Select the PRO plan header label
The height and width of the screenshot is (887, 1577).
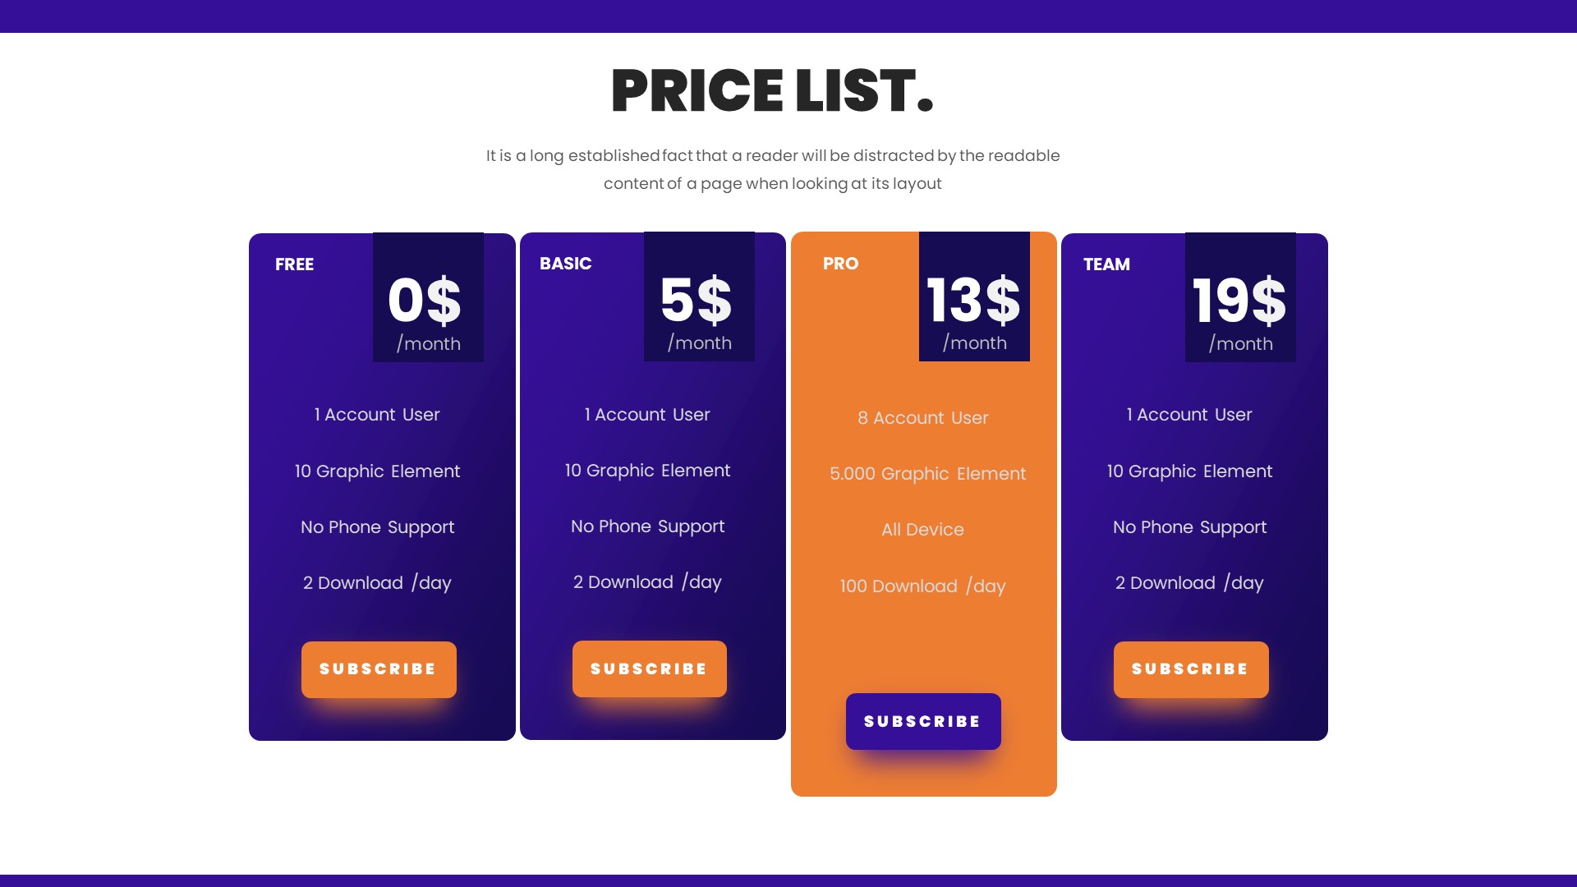(x=841, y=264)
